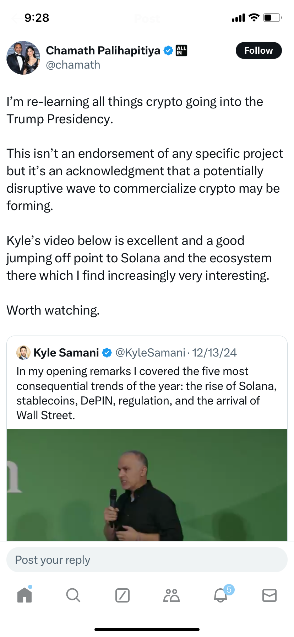Open the @chamath handle
This screenshot has height=637, width=294.
[x=73, y=65]
